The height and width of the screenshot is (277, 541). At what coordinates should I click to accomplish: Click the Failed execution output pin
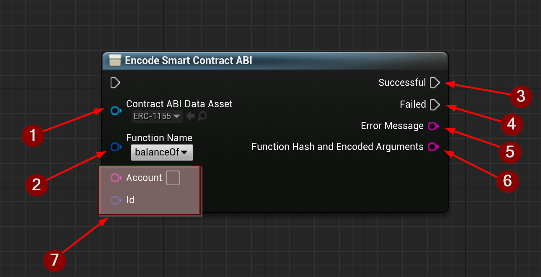pos(435,105)
